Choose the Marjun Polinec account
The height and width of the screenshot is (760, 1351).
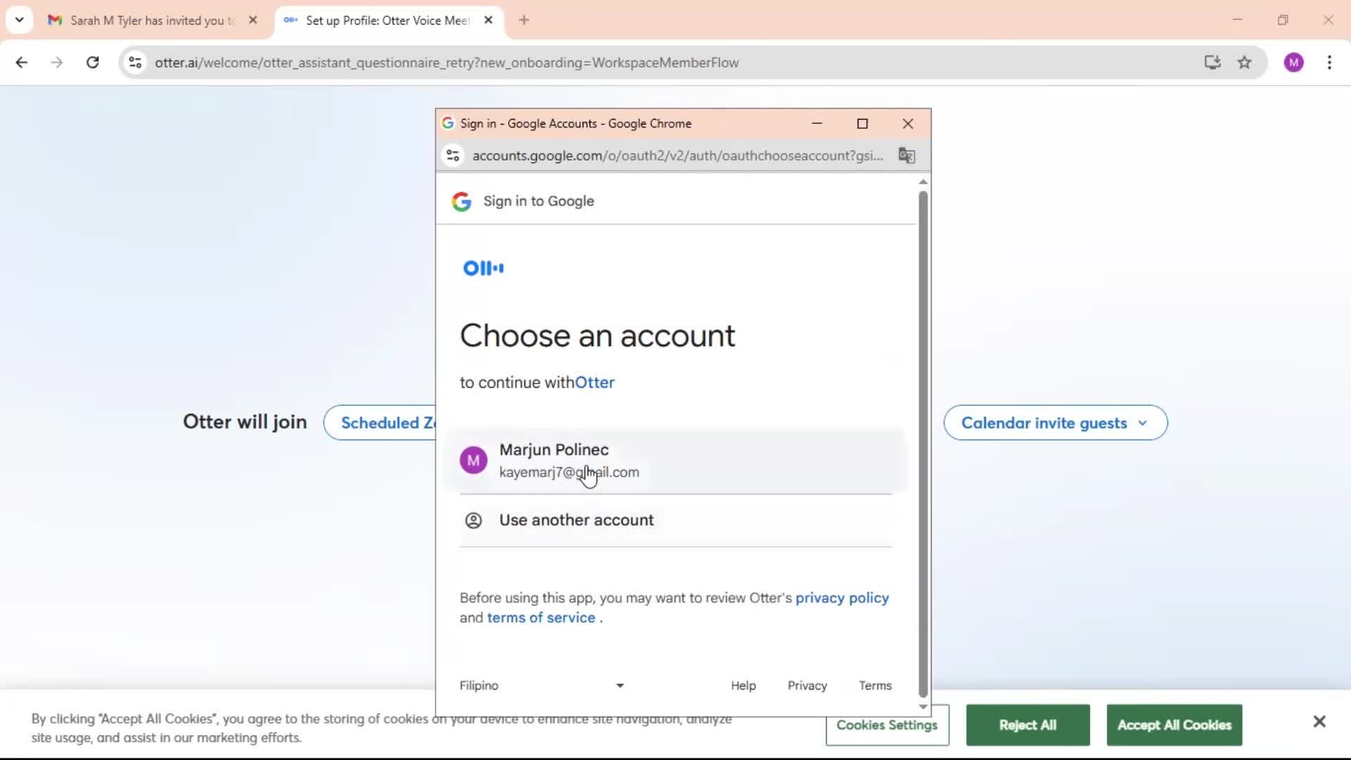675,460
